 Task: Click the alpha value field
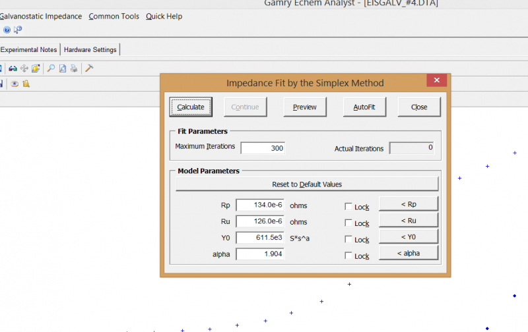point(260,254)
